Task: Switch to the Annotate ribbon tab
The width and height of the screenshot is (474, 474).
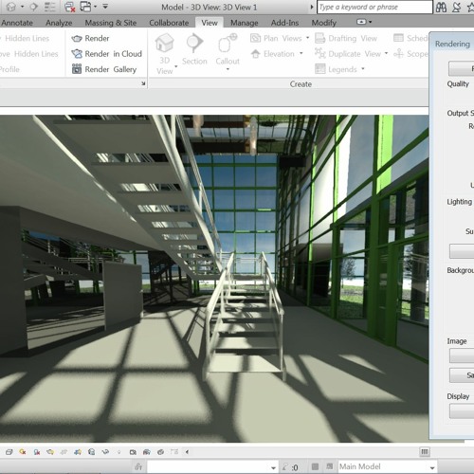Action: tap(17, 23)
